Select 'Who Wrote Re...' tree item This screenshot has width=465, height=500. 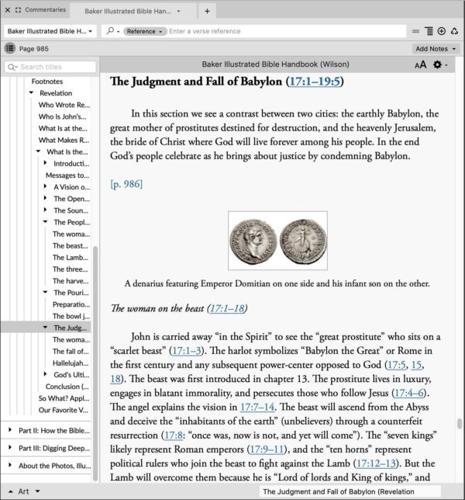tap(64, 105)
